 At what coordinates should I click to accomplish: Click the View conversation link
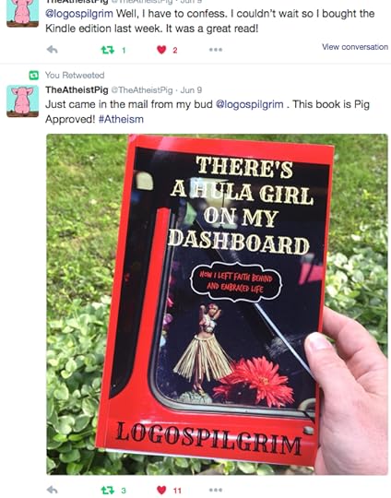tap(355, 47)
